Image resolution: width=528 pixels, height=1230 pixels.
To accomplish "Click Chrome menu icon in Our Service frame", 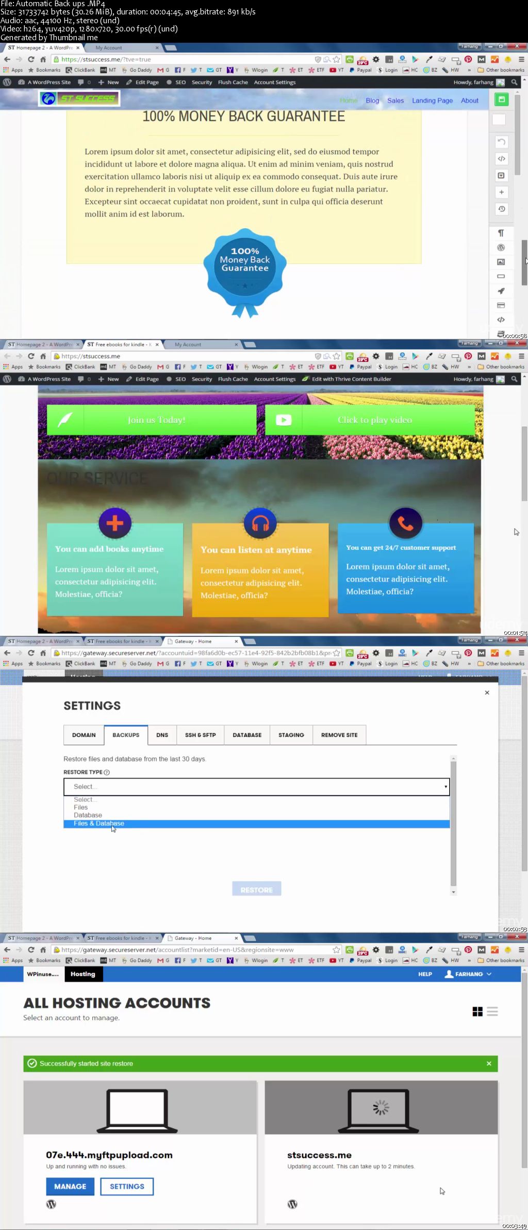I will (x=521, y=356).
